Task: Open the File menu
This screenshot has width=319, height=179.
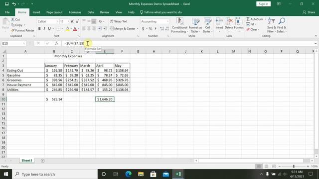Action: [7, 12]
